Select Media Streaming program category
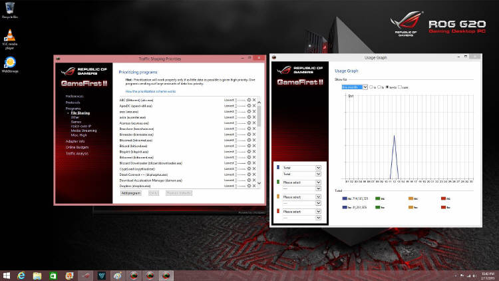The width and height of the screenshot is (499, 281). click(x=84, y=131)
